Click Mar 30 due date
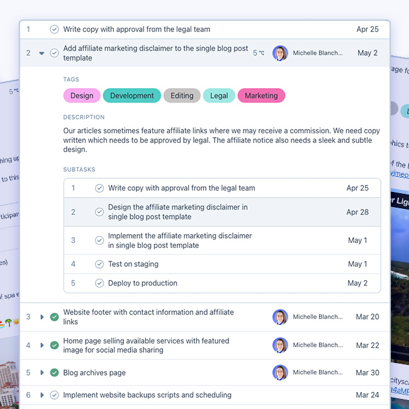Image resolution: width=409 pixels, height=409 pixels. (x=367, y=373)
